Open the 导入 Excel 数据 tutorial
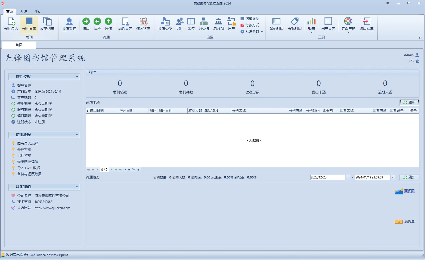425x260 pixels. 28,168
